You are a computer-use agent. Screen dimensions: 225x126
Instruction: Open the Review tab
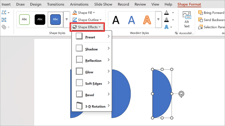140,4
